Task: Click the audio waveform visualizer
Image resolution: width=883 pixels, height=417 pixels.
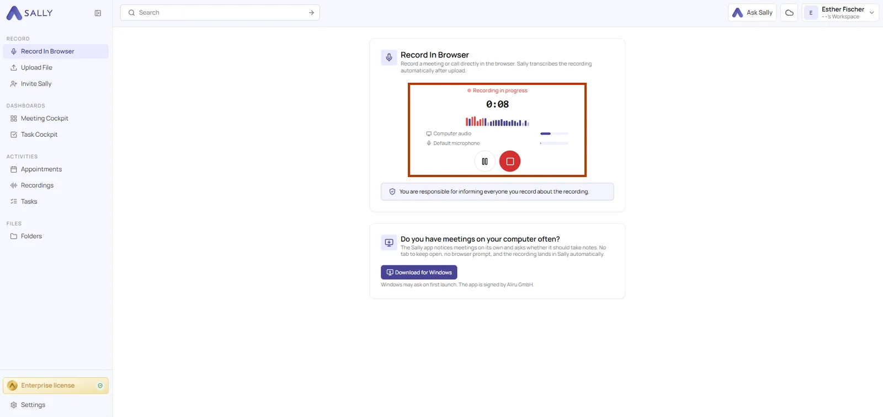Action: coord(497,121)
